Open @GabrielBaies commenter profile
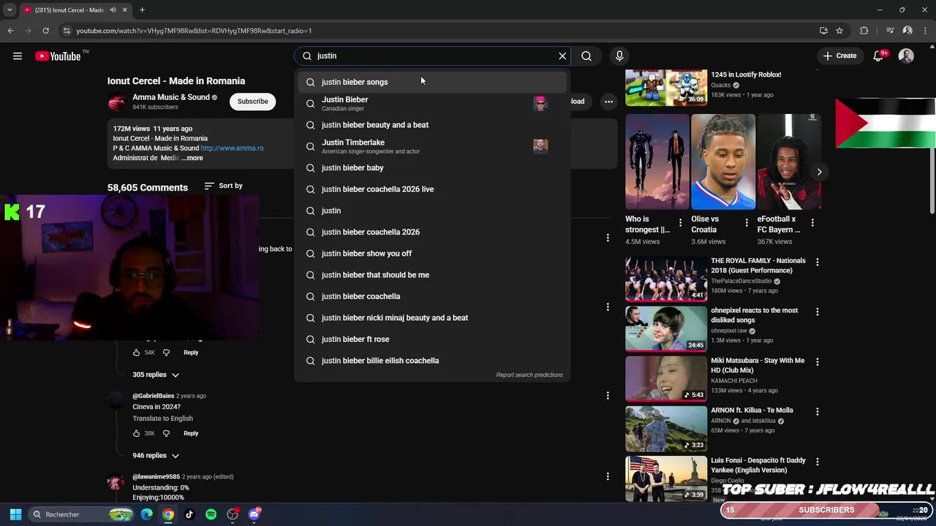This screenshot has width=936, height=526. pyautogui.click(x=153, y=396)
